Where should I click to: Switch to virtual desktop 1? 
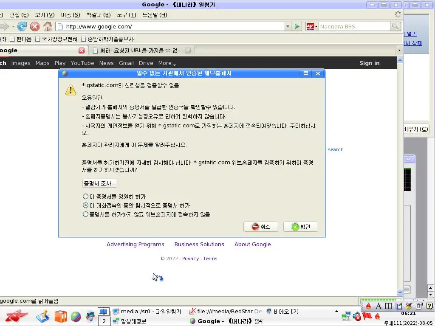click(x=104, y=312)
